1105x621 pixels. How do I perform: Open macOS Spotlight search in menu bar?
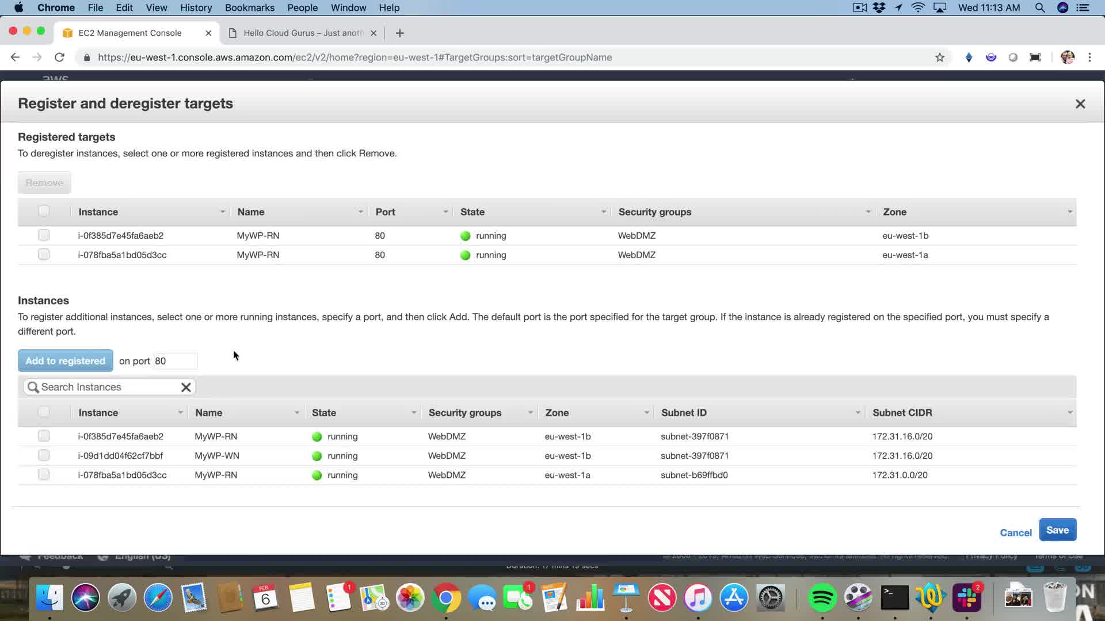coord(1039,7)
